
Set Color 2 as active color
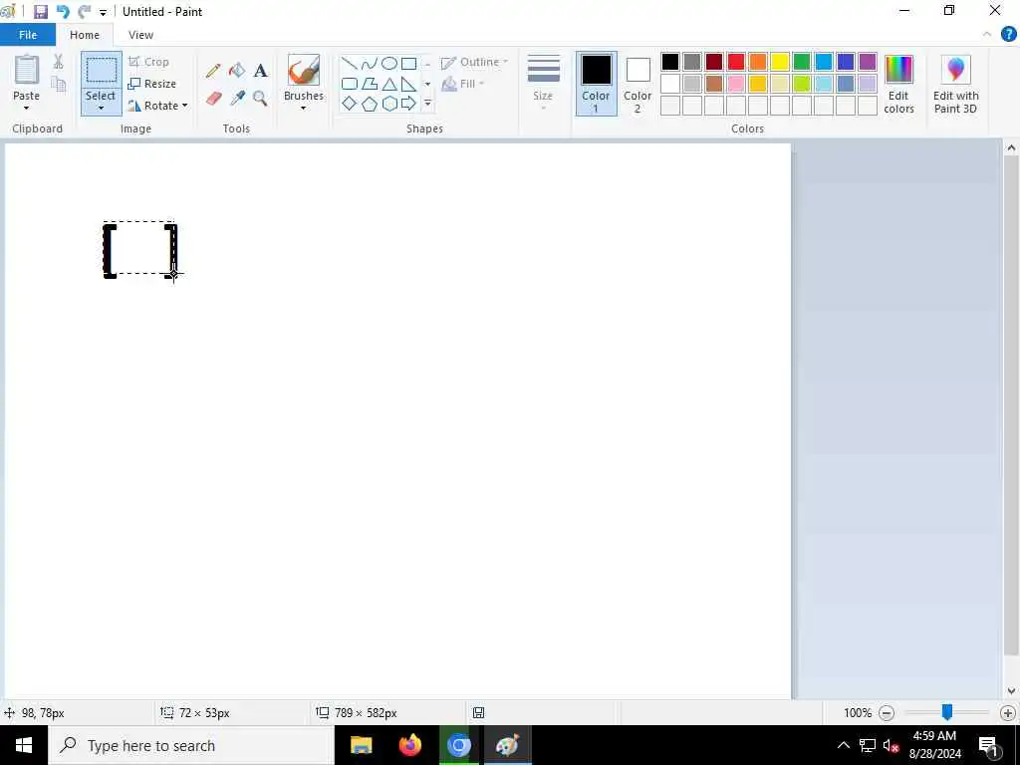(x=637, y=84)
